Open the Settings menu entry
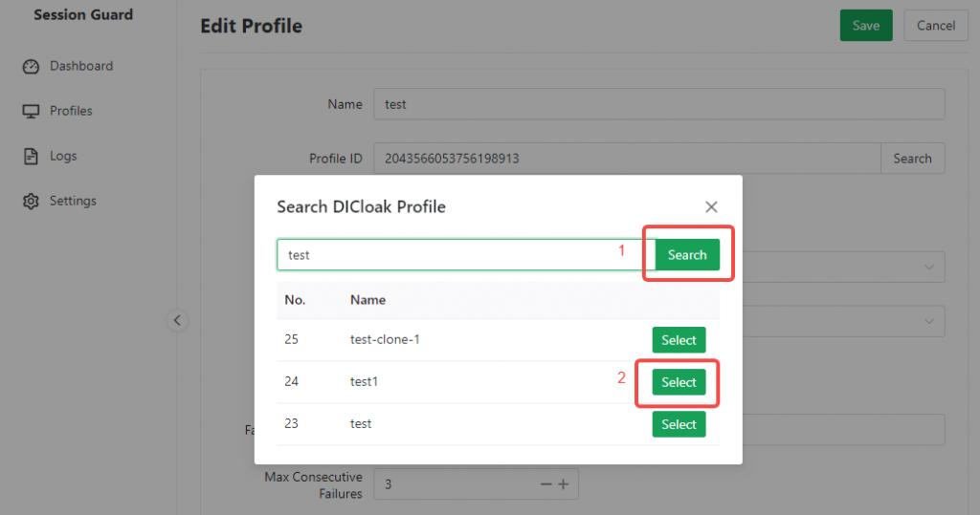980x515 pixels. coord(73,201)
